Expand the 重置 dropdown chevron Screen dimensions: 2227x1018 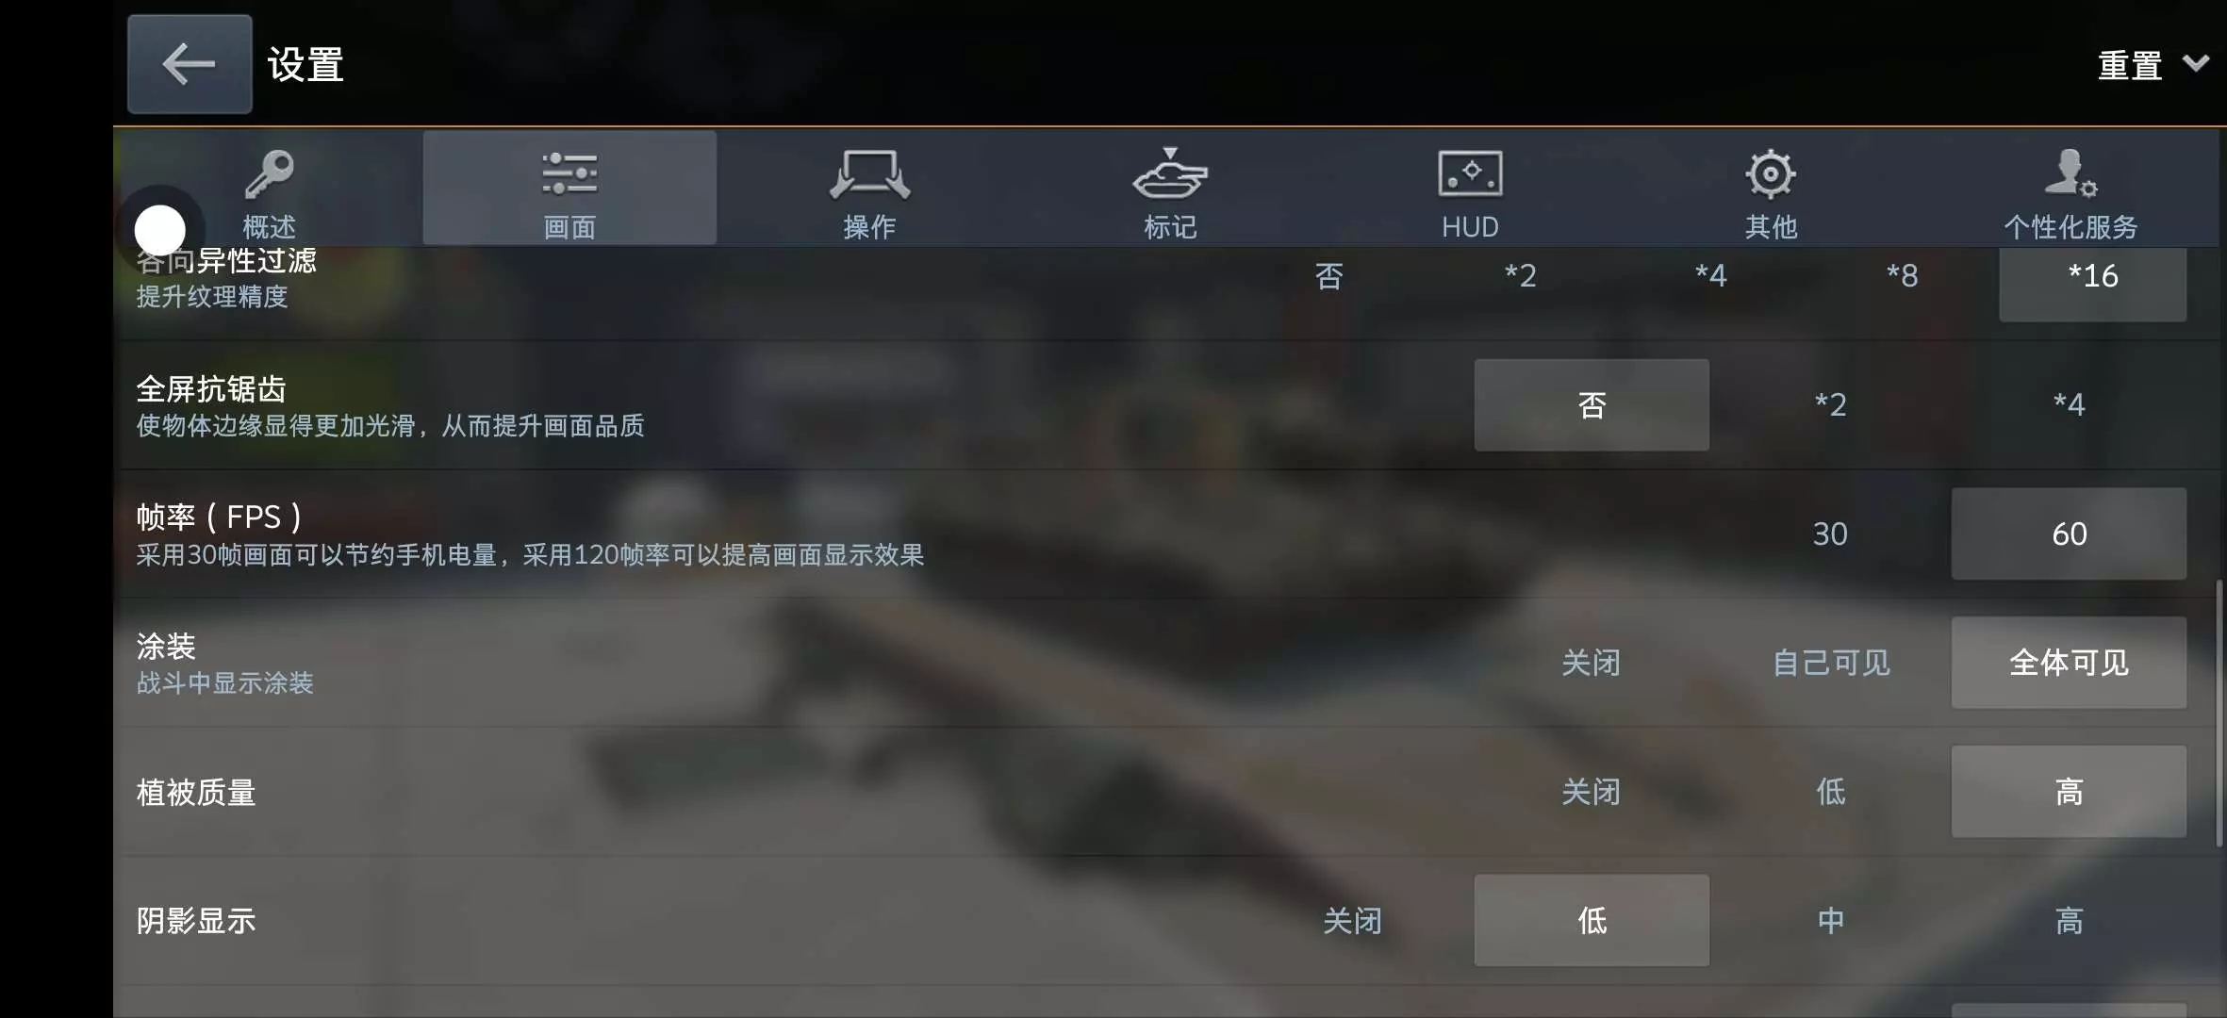pyautogui.click(x=2196, y=63)
